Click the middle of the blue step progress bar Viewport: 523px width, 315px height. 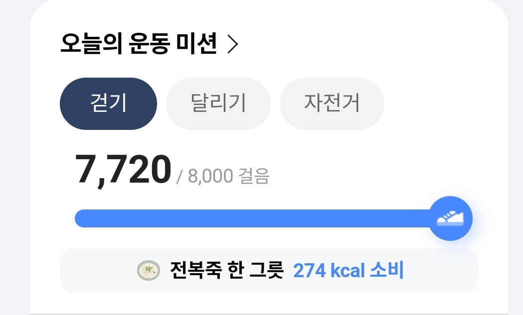point(252,218)
